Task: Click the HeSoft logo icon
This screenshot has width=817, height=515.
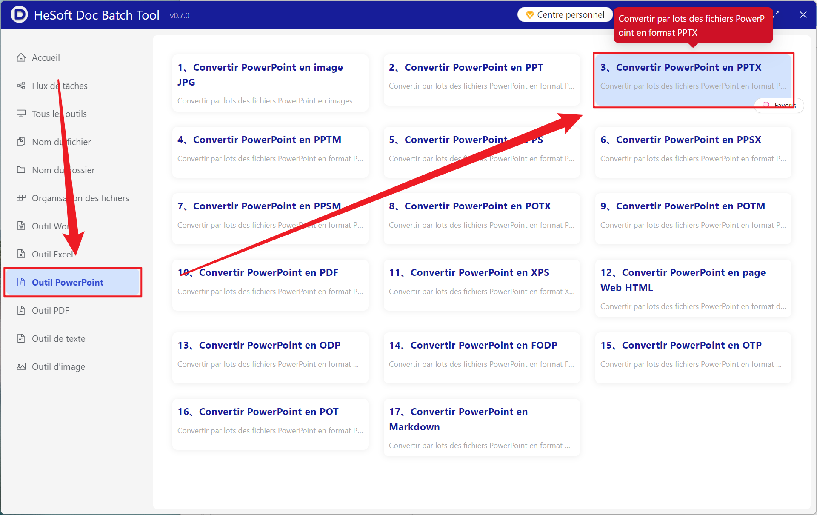Action: (19, 15)
